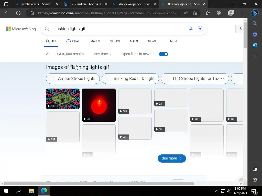Open a new tab with plus button
This screenshot has height=196, width=262.
pyautogui.click(x=212, y=4)
